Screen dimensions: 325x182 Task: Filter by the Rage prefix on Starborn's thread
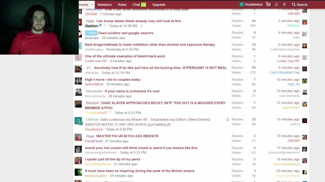tap(90, 21)
